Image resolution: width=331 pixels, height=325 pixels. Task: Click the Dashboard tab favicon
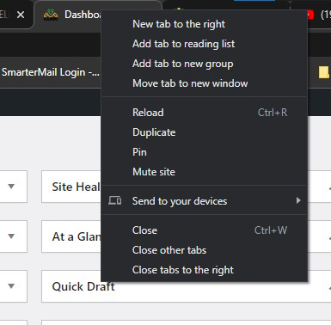[x=51, y=15]
